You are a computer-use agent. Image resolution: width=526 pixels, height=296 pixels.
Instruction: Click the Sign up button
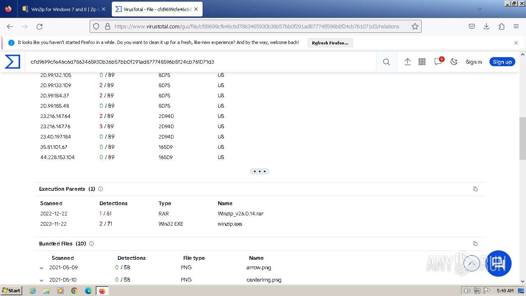pyautogui.click(x=502, y=62)
